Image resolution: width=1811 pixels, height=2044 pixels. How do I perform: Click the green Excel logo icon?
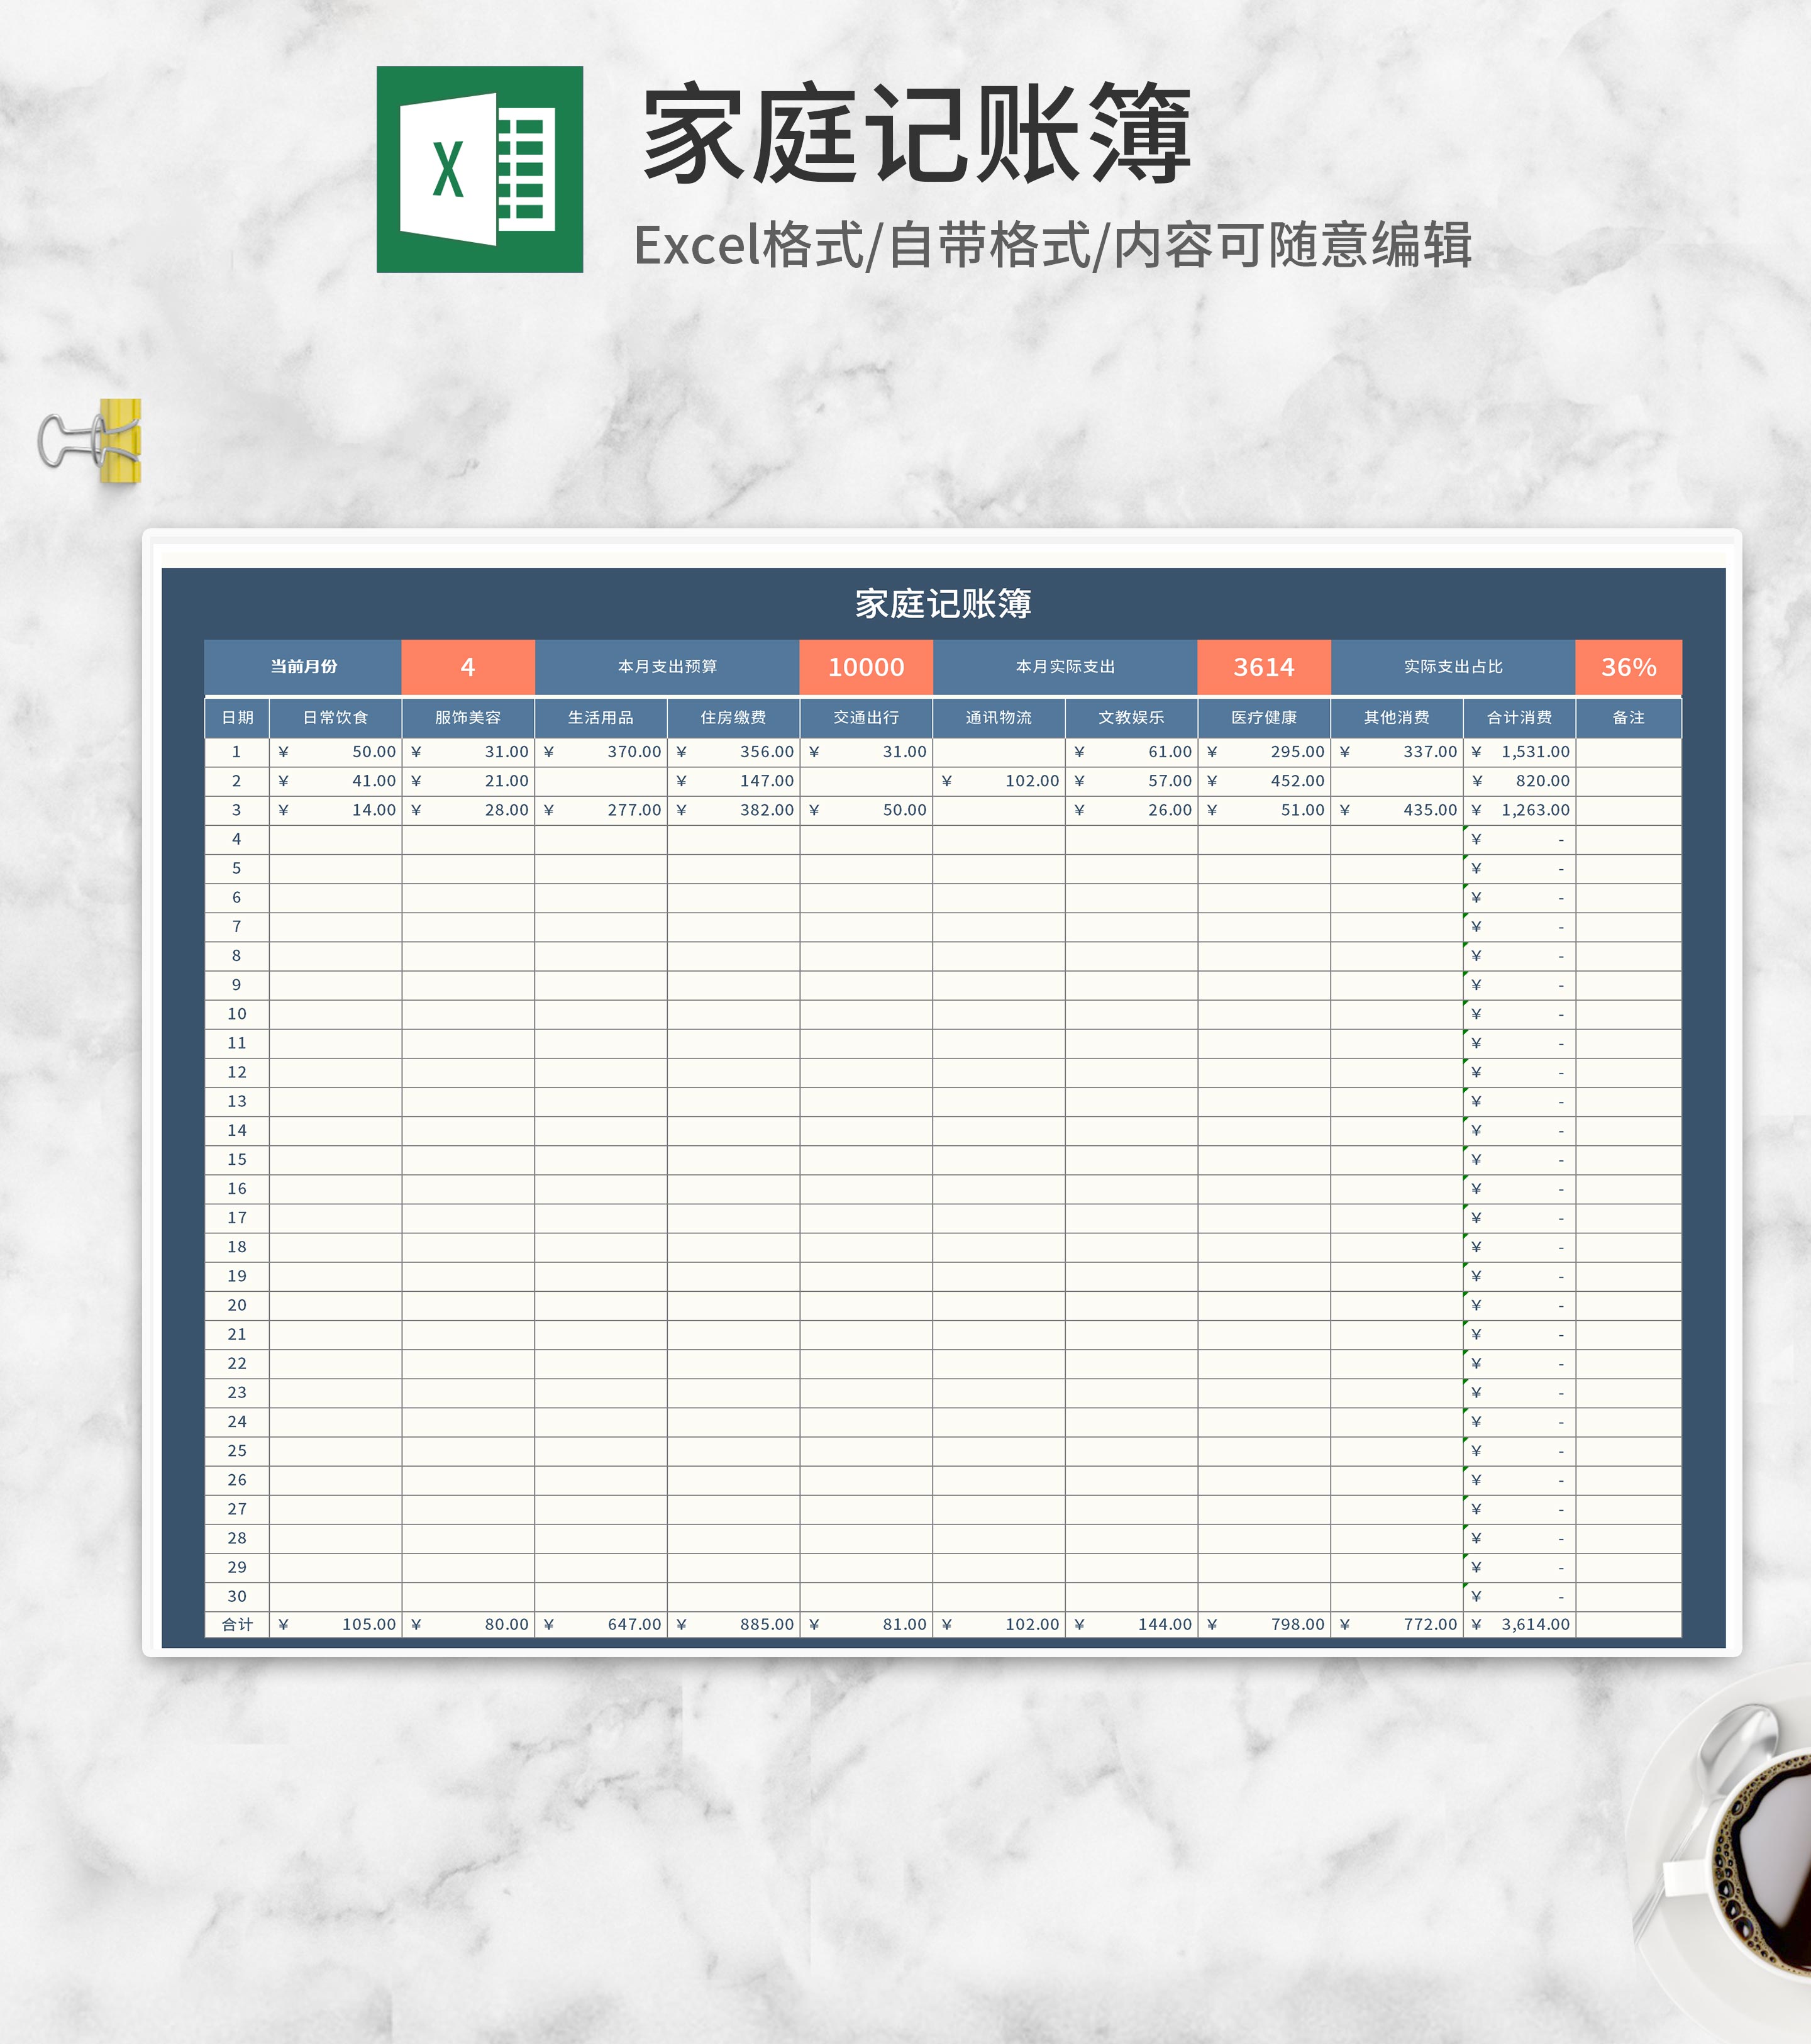coord(479,169)
